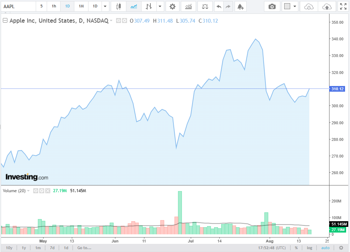Create a price alert
The image size is (350, 252).
(240, 7)
